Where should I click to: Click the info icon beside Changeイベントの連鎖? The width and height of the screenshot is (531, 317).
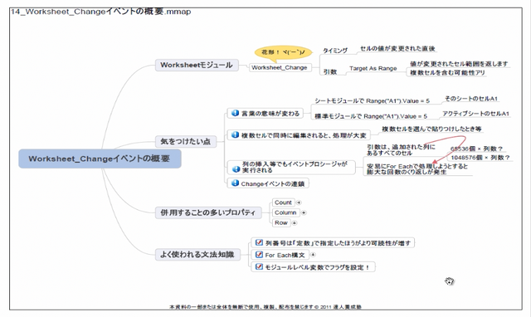click(235, 183)
